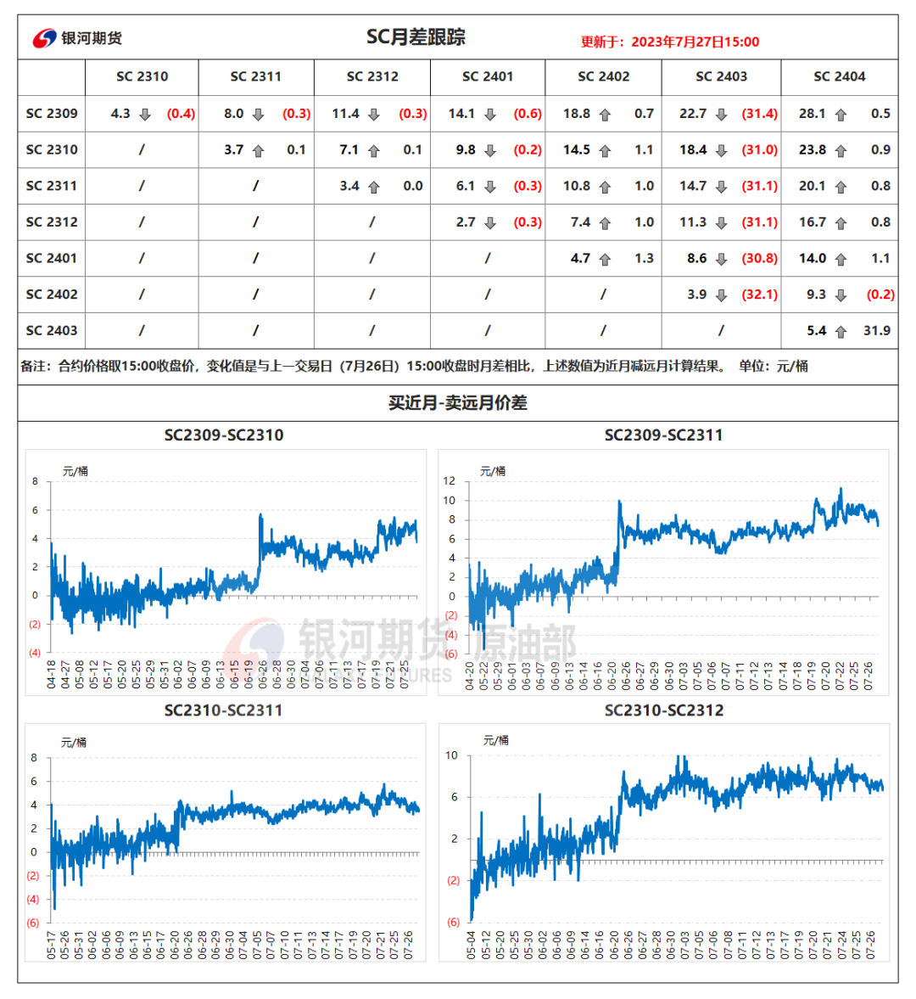The height and width of the screenshot is (999, 916).
Task: Click up arrow beside the 7.1 value
Action: (x=374, y=151)
